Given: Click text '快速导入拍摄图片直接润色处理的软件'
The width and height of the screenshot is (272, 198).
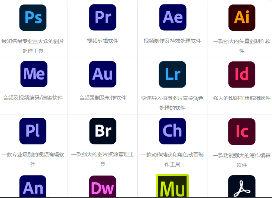Looking at the screenshot, I should (x=172, y=103).
